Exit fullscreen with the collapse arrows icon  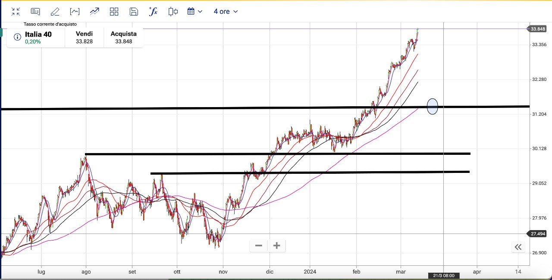coord(16,12)
